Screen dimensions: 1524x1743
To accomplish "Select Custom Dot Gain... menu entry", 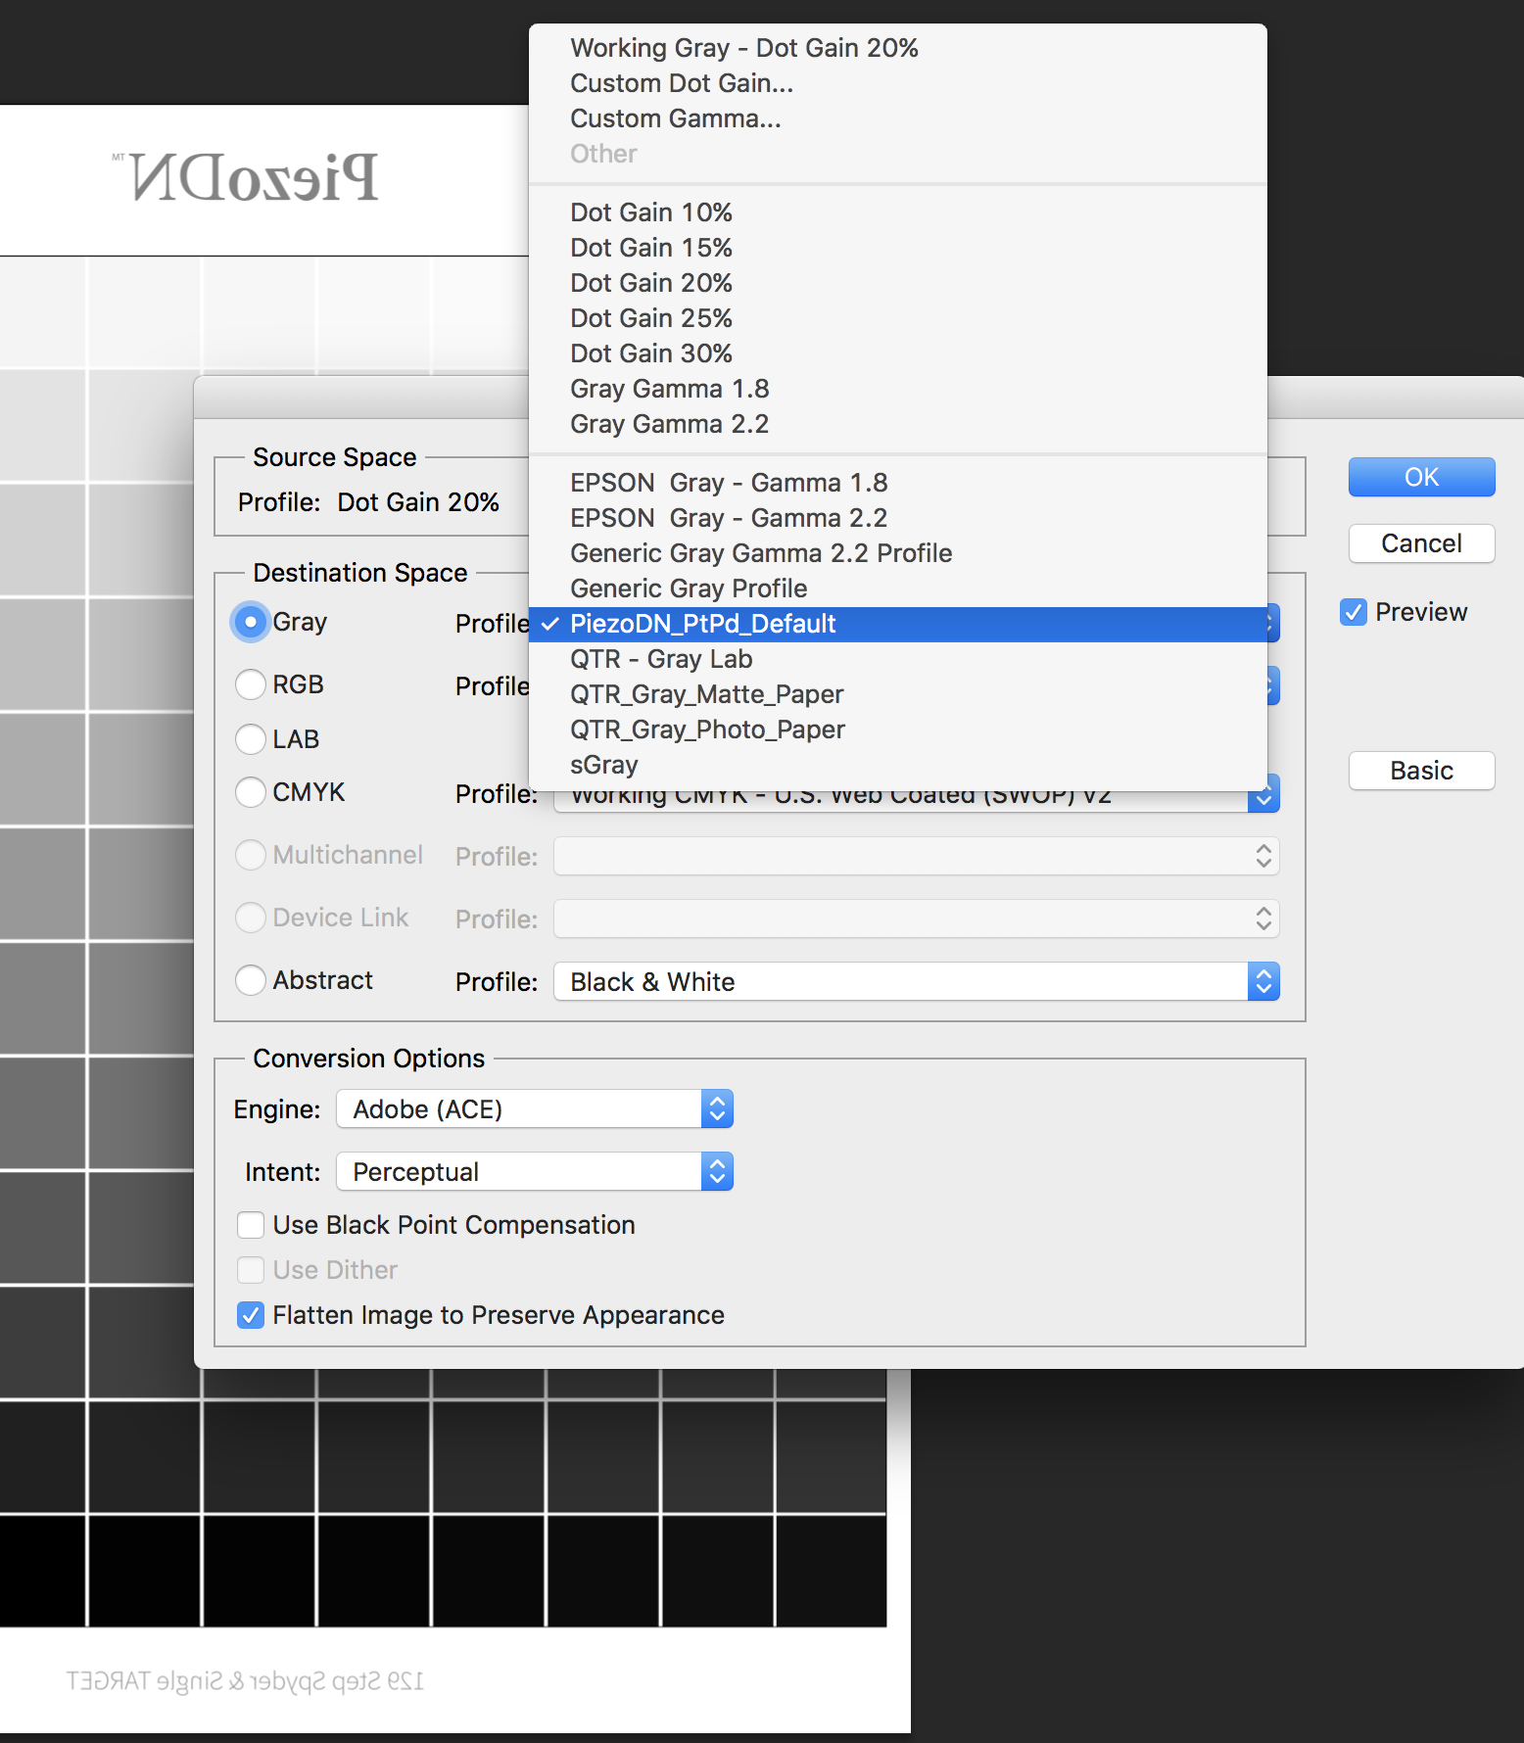I will pos(682,83).
